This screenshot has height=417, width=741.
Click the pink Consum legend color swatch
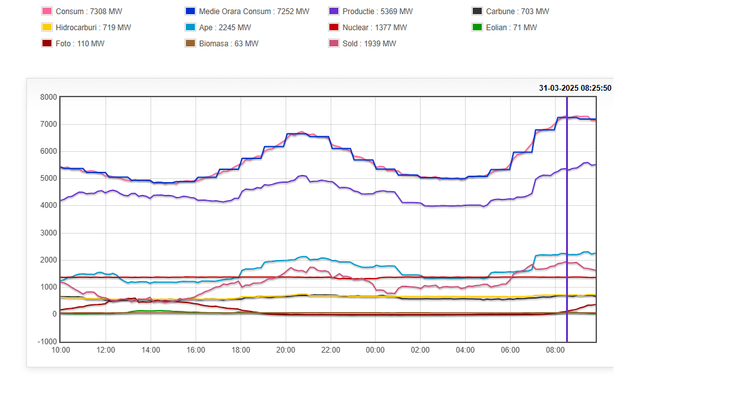tap(46, 12)
